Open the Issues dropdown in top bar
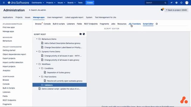 pyautogui.click(x=61, y=3)
